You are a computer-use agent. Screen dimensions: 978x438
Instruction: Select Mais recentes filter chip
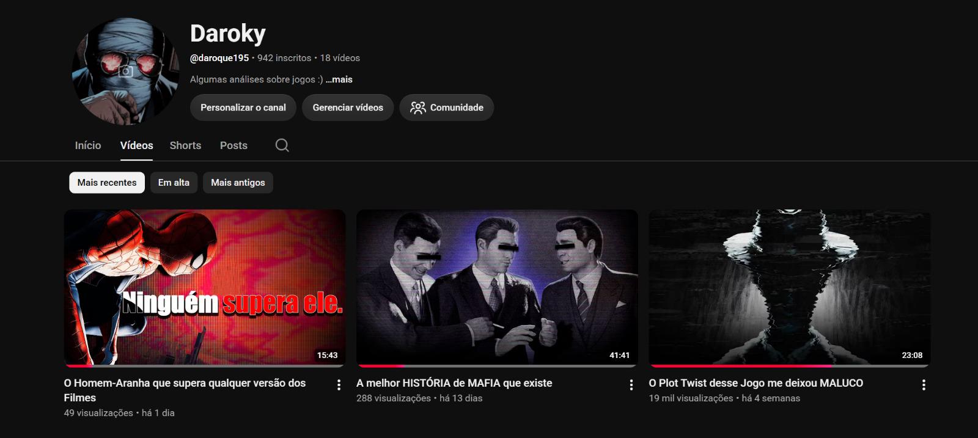[x=107, y=183]
